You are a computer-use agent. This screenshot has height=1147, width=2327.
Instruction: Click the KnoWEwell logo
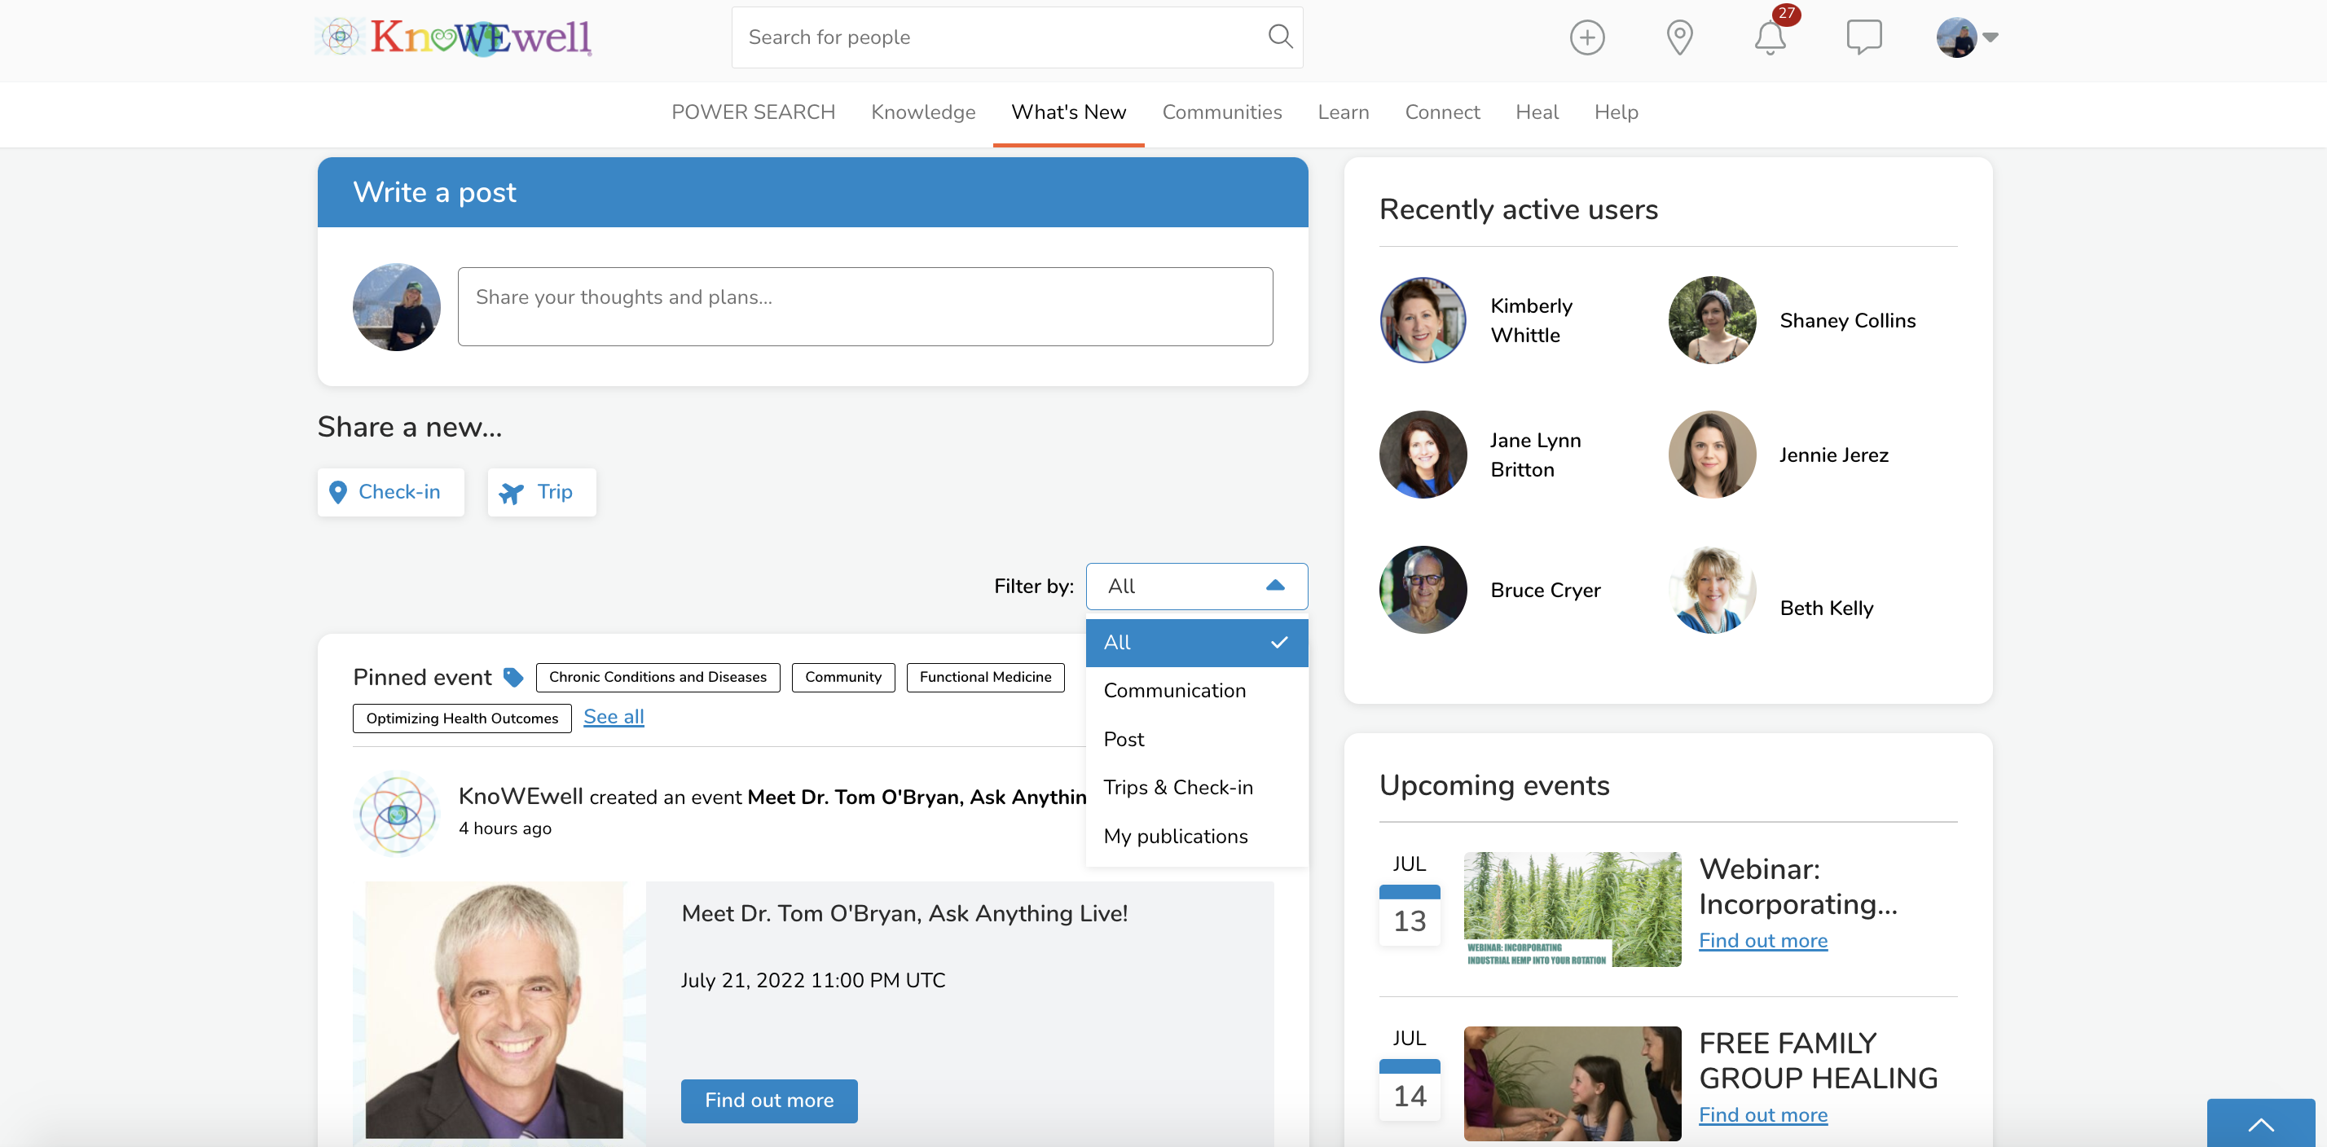pos(452,37)
